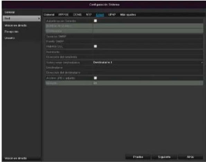
Task: Click the Destinatario name field
Action: tap(148, 68)
